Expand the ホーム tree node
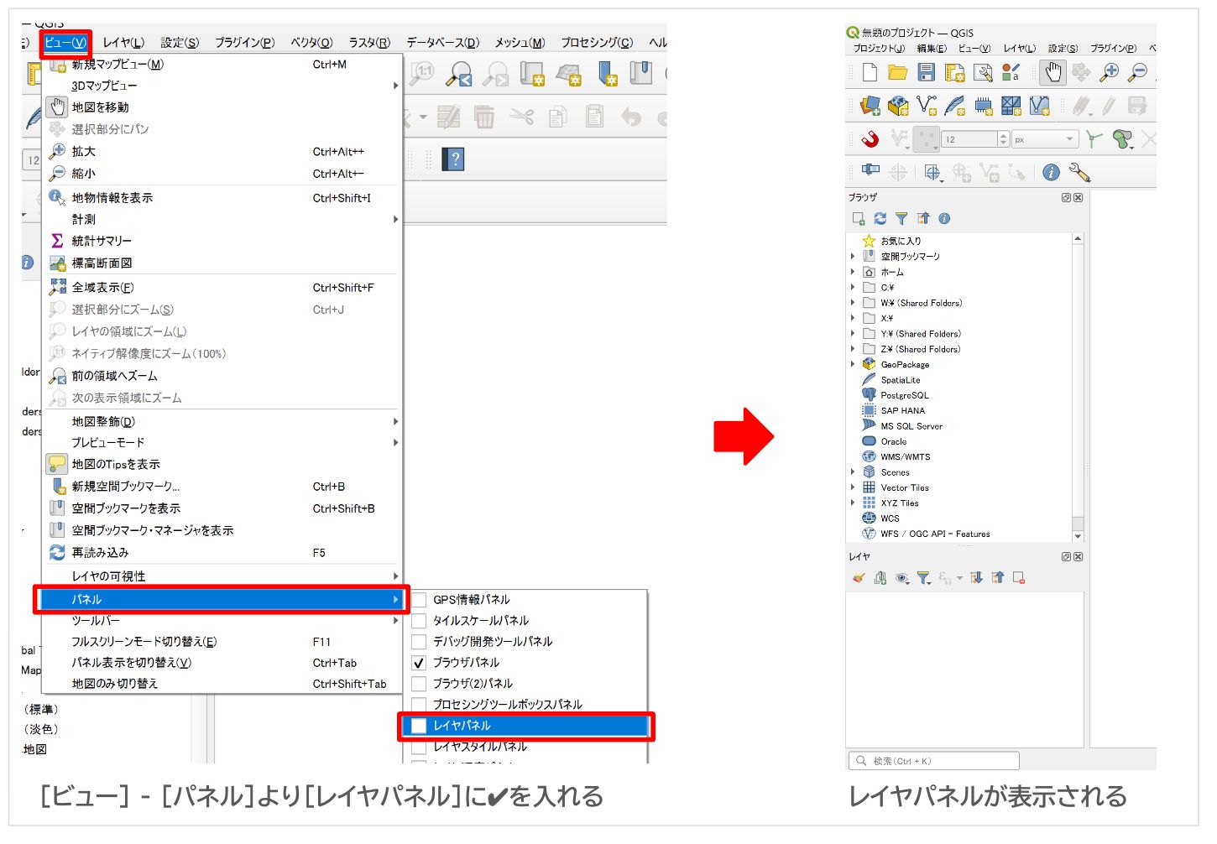The width and height of the screenshot is (1217, 844). [x=853, y=272]
